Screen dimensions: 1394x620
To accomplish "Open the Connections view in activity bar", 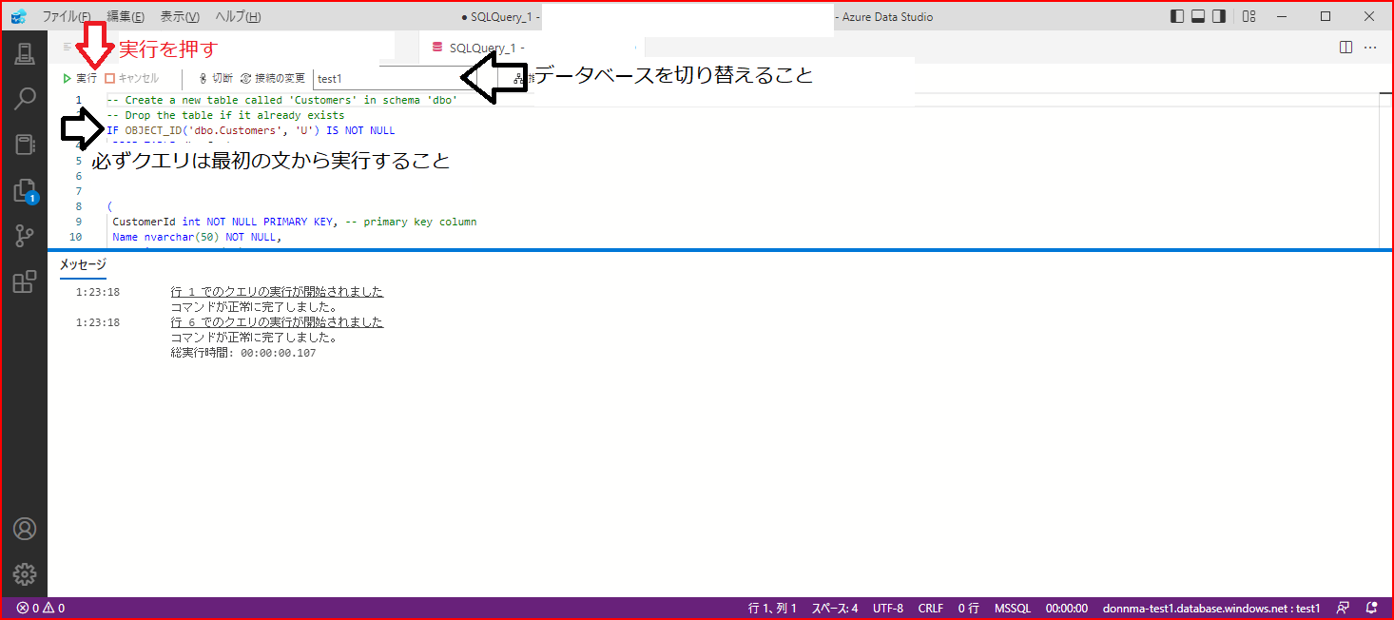I will pos(25,54).
